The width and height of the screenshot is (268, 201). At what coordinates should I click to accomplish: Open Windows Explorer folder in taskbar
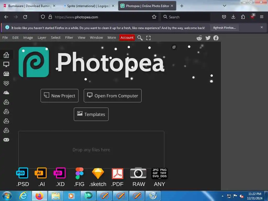point(56,196)
